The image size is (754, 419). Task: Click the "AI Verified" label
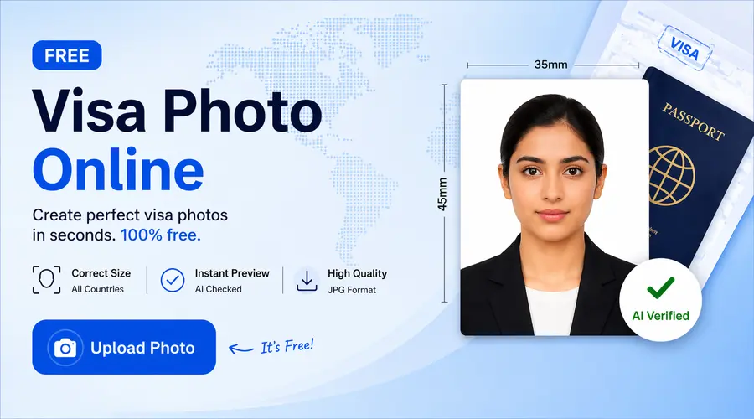[x=661, y=316]
